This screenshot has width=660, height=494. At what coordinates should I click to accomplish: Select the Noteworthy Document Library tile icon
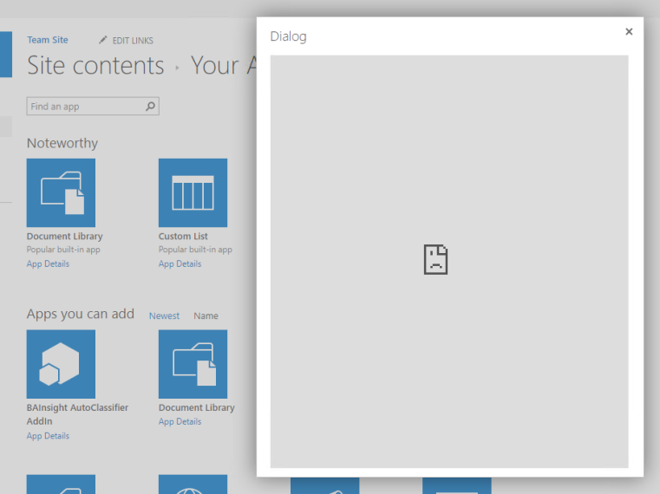[x=61, y=192]
